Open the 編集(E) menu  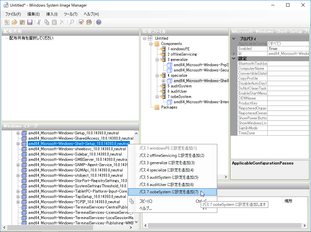click(x=33, y=14)
